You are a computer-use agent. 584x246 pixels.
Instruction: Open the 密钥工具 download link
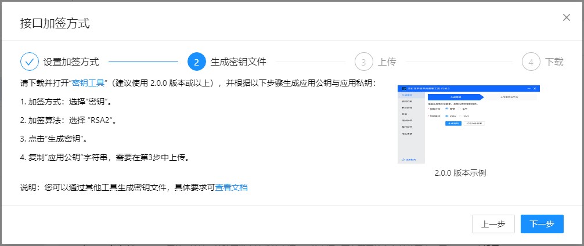88,82
